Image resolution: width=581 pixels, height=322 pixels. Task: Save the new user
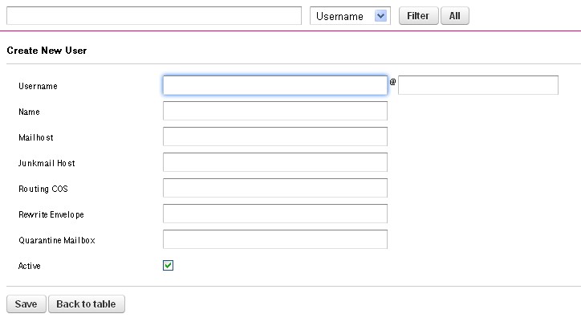(x=26, y=304)
